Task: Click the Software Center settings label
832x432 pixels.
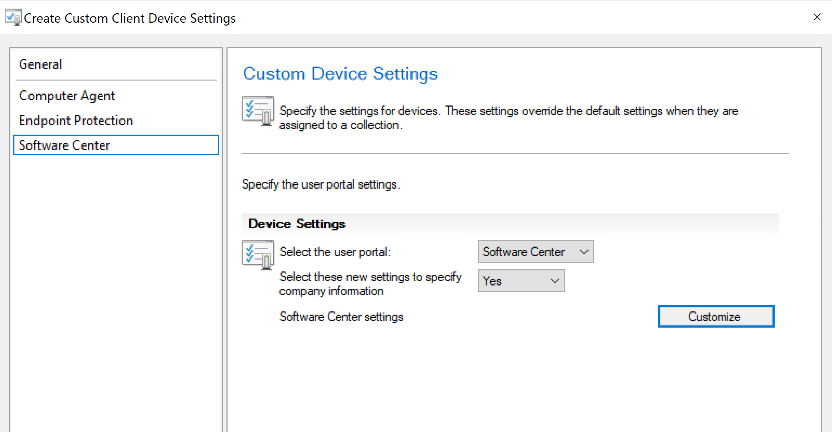Action: tap(341, 317)
